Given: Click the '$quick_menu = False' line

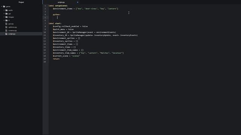Looking at the screenshot, I should (63, 29).
